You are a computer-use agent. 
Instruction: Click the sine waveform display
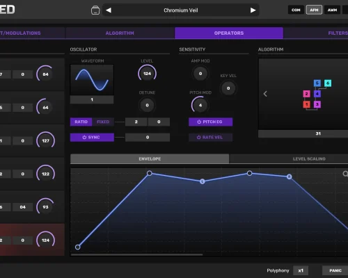(92, 80)
